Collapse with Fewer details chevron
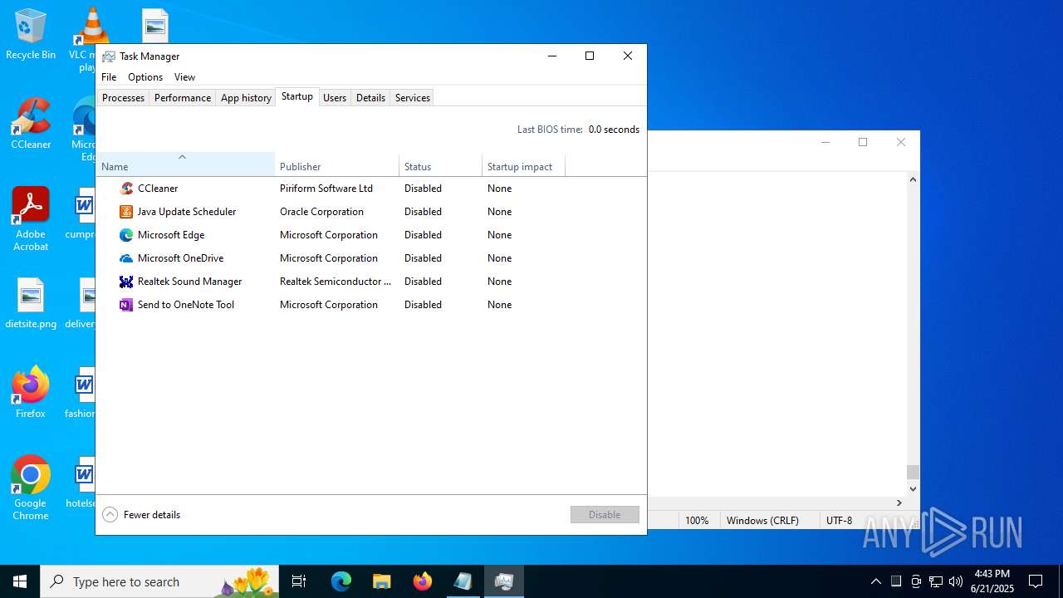 pyautogui.click(x=110, y=515)
